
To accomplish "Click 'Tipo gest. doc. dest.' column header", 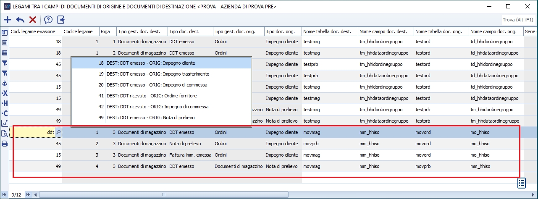I will click(142, 32).
